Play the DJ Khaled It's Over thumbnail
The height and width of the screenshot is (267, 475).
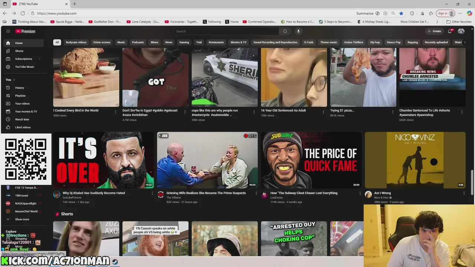pyautogui.click(x=104, y=160)
